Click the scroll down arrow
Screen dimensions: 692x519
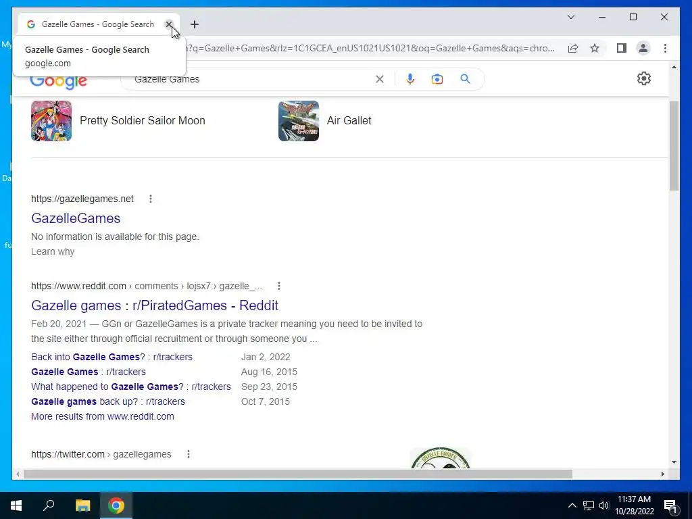[674, 462]
